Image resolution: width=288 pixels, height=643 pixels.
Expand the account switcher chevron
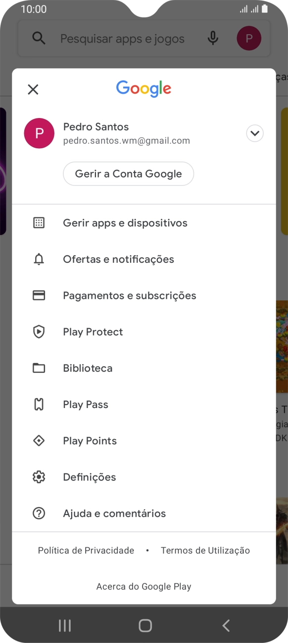[254, 133]
